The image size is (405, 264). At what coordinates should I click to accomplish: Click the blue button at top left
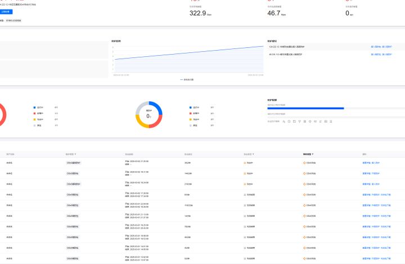coord(6,11)
